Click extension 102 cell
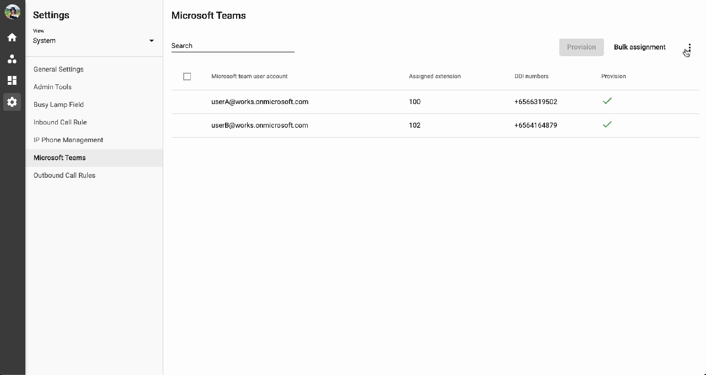This screenshot has height=375, width=706. [x=415, y=126]
